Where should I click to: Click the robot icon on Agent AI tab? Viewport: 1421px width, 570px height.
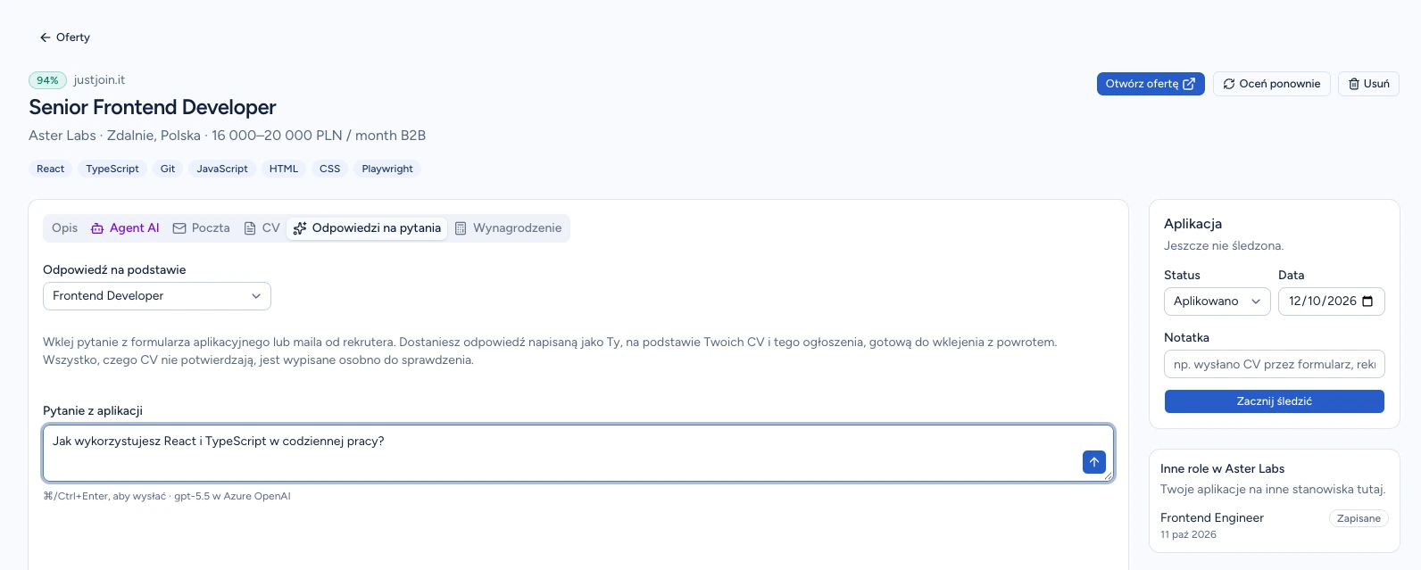97,228
